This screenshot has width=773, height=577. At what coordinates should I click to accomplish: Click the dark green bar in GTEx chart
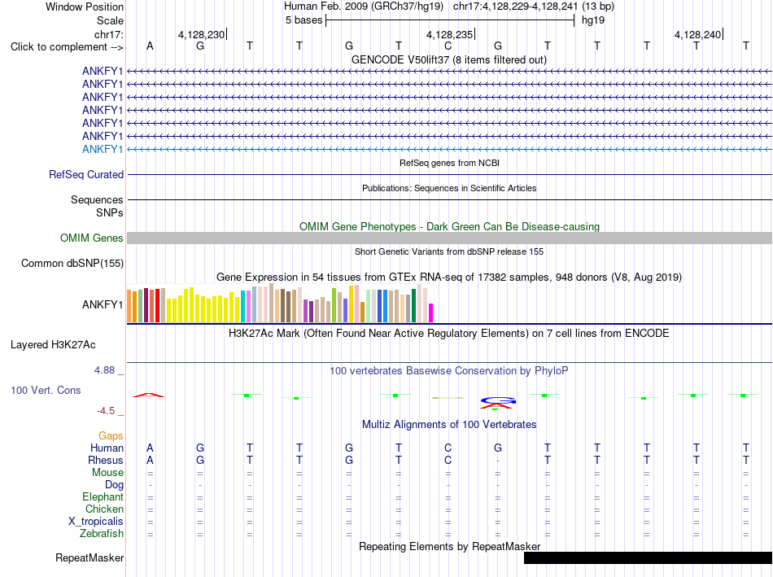tap(413, 306)
